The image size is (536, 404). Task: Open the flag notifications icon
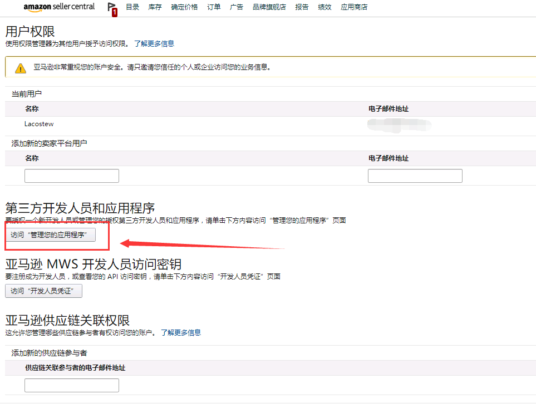112,8
